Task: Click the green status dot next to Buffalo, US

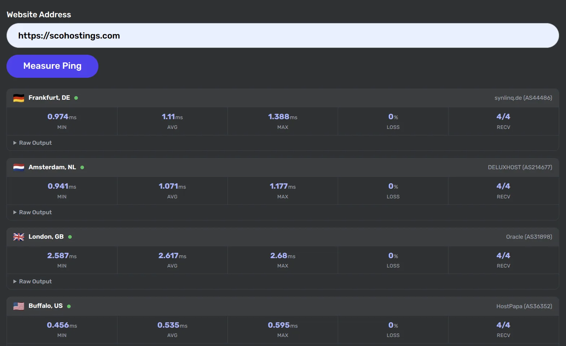Action: 69,306
